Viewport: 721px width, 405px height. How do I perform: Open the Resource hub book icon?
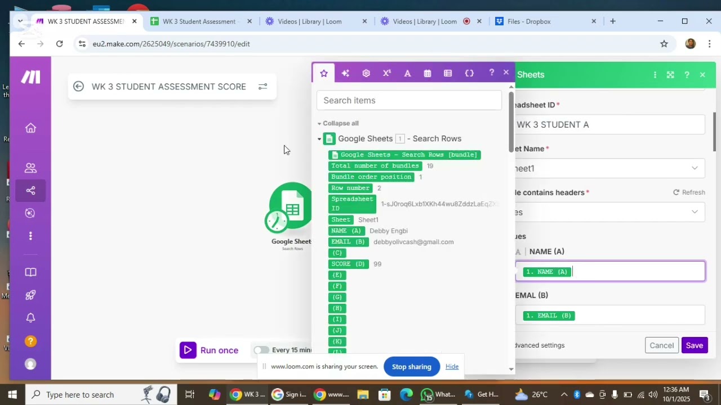pyautogui.click(x=30, y=272)
